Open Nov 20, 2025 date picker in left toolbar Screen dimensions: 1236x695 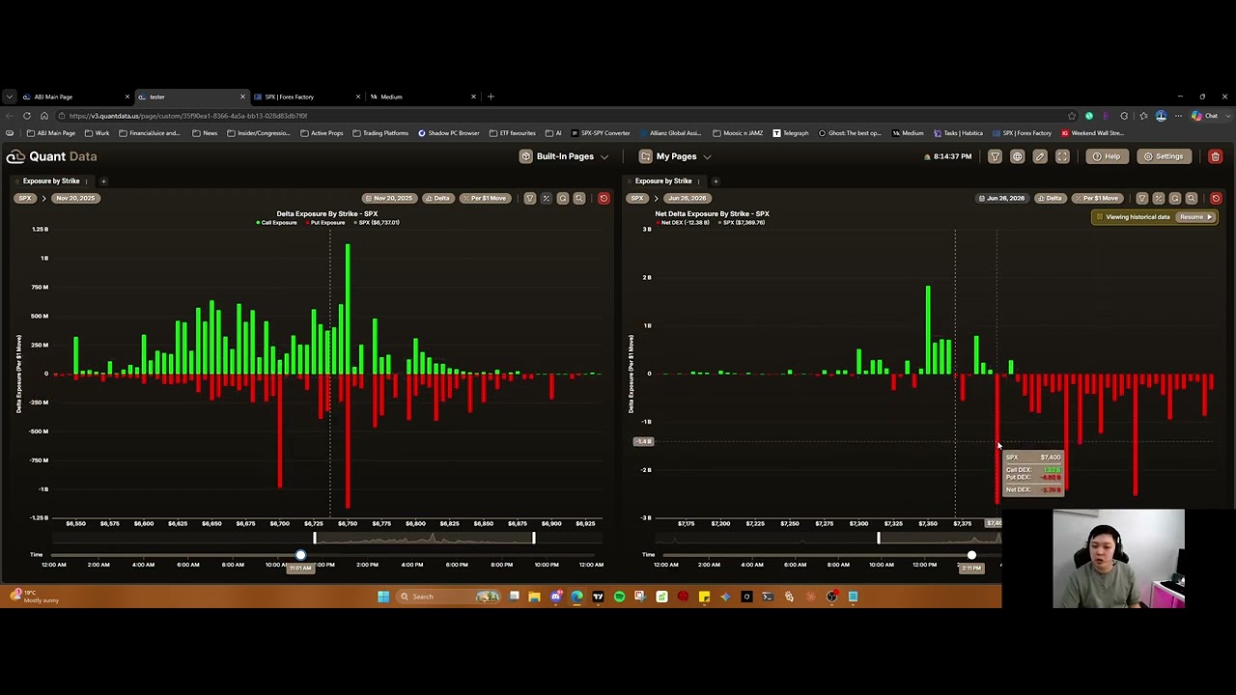pos(388,198)
